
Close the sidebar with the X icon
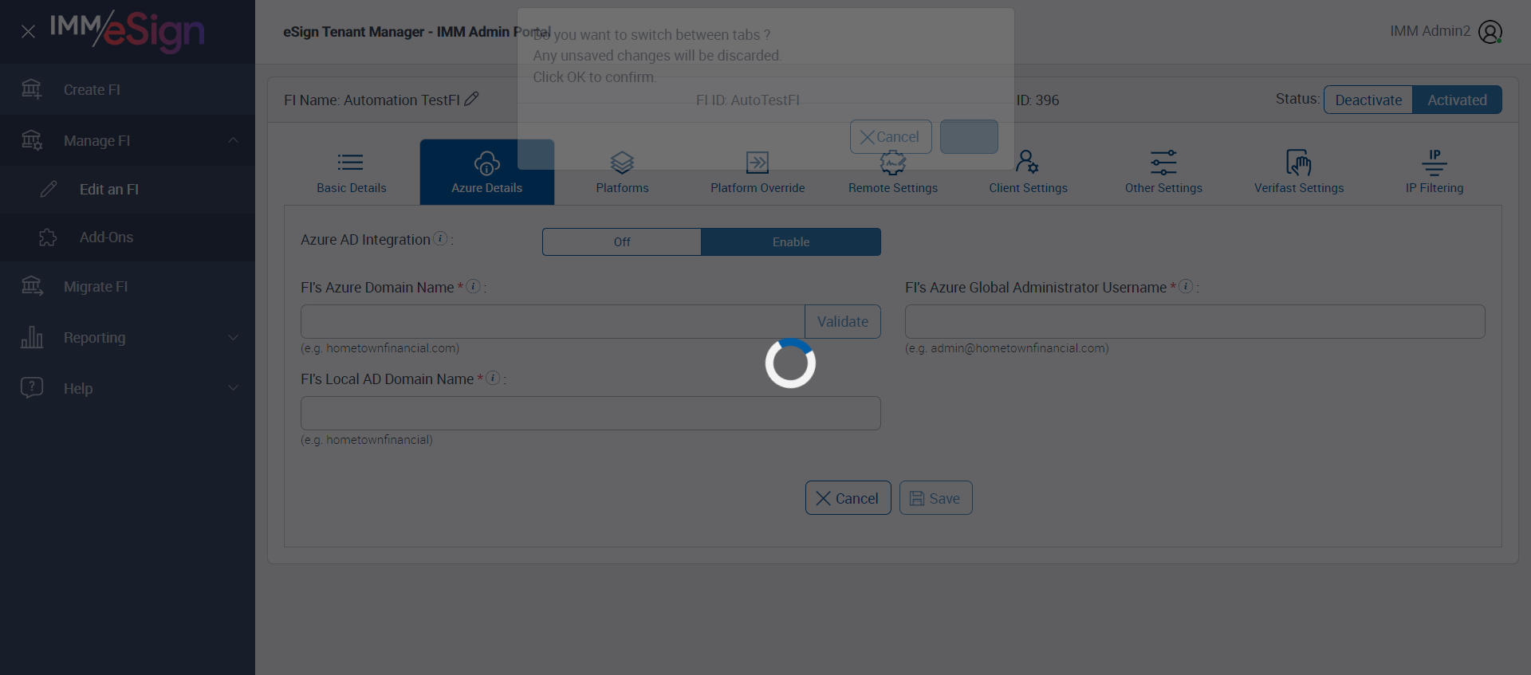(28, 31)
